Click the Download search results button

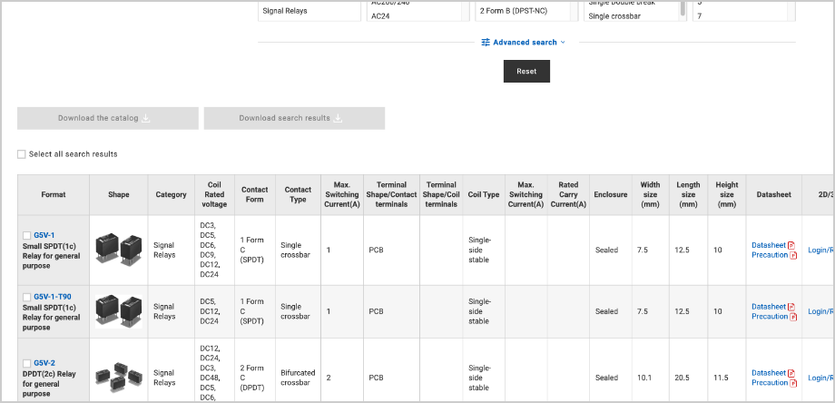pyautogui.click(x=294, y=118)
